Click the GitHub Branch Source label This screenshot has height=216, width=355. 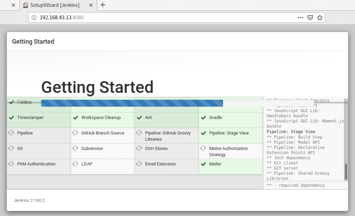click(x=103, y=133)
